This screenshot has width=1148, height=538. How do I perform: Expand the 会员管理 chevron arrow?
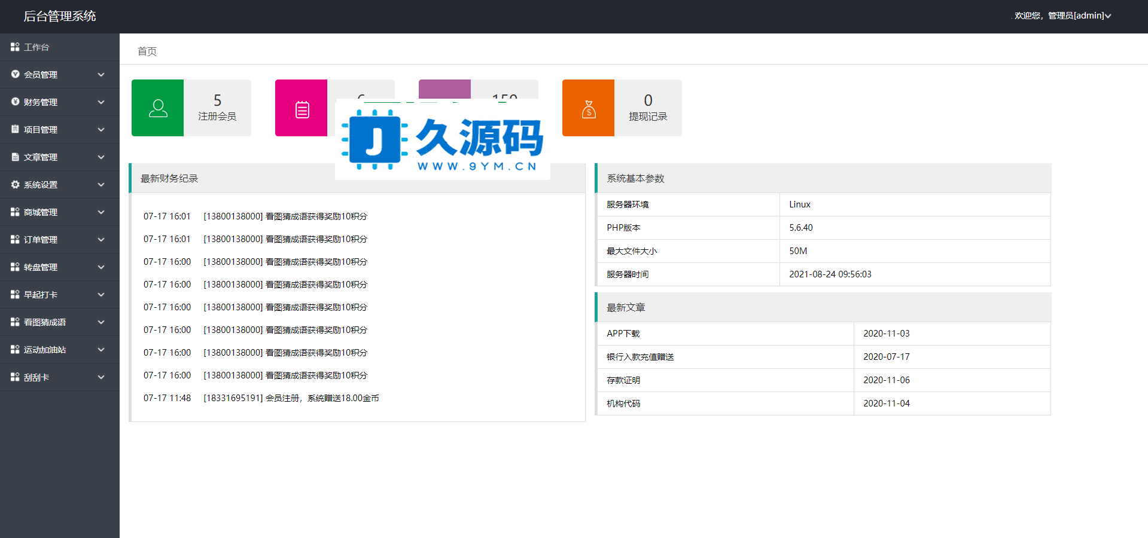(x=101, y=75)
